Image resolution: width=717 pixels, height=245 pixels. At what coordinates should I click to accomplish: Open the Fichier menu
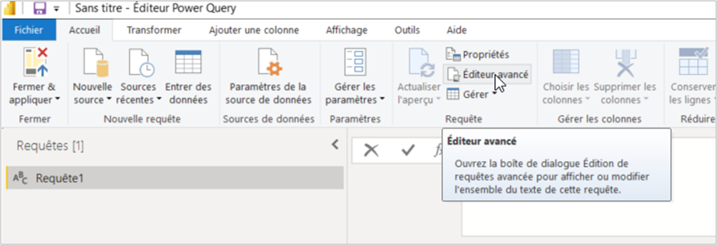(x=29, y=31)
